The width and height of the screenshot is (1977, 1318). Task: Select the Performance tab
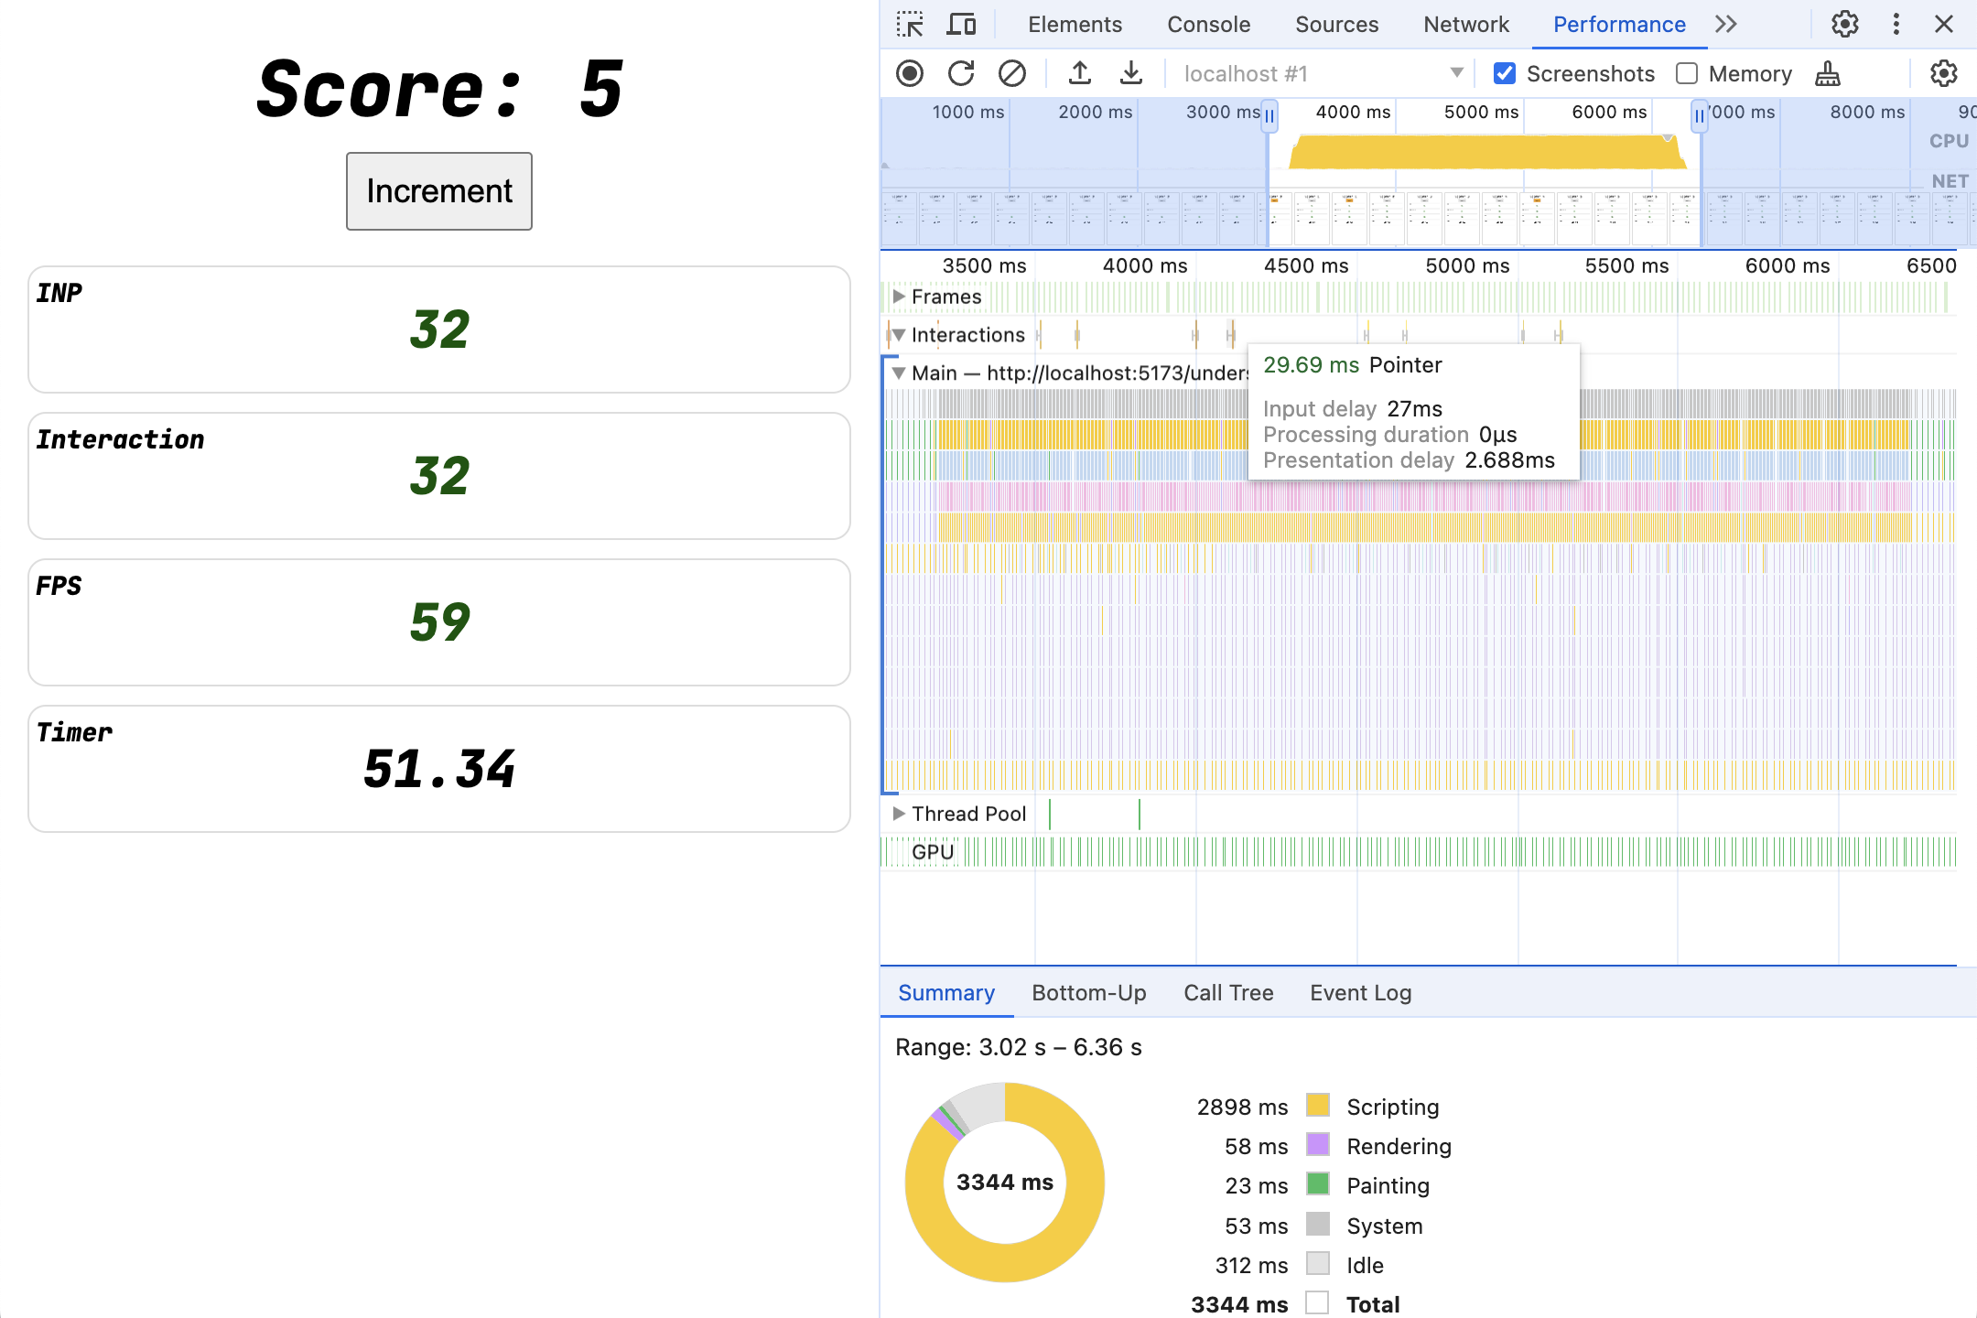point(1619,25)
